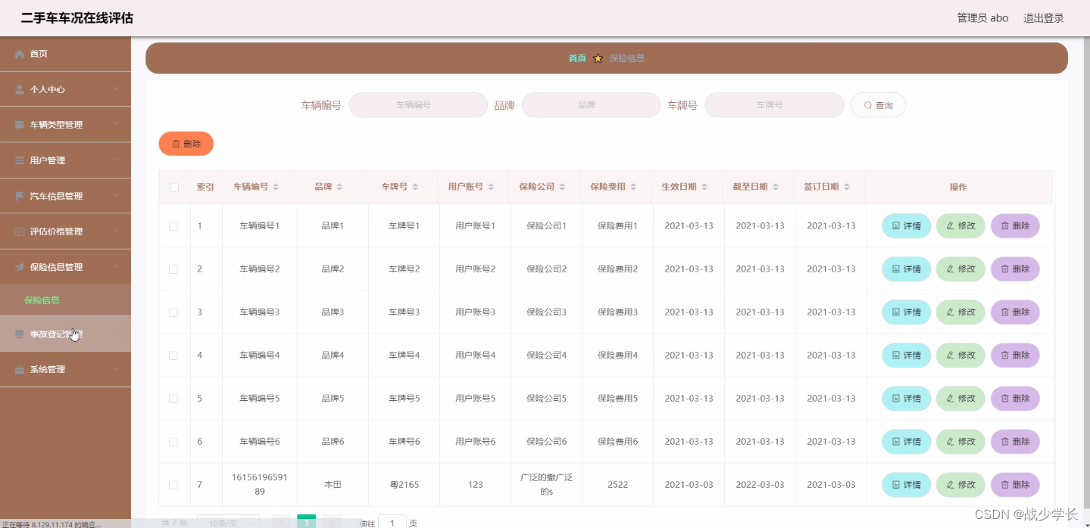Open the 10条/页 page size dropdown

click(228, 522)
